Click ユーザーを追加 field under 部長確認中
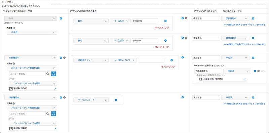 27,74
